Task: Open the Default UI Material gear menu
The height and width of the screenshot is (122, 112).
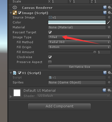Action: [109, 90]
